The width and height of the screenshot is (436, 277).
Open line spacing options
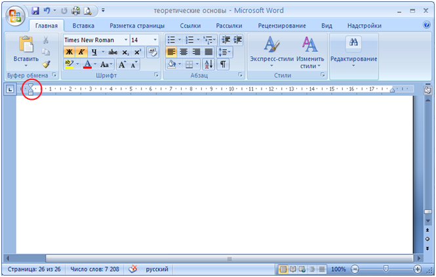[x=224, y=52]
